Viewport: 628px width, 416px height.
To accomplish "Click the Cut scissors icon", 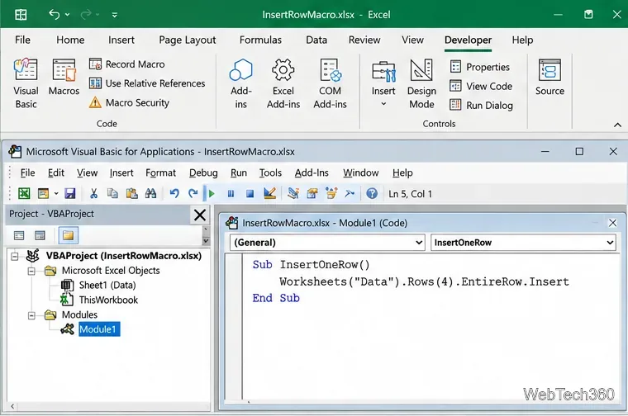I will [x=93, y=194].
